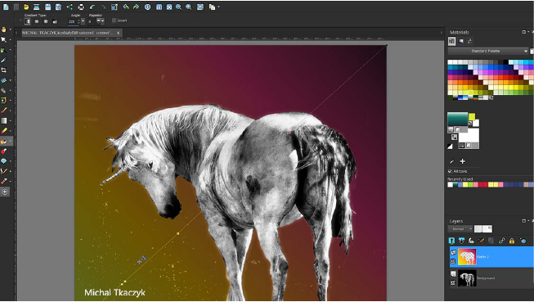Open the Normal blend mode dropdown
The height and width of the screenshot is (302, 534).
coord(460,228)
